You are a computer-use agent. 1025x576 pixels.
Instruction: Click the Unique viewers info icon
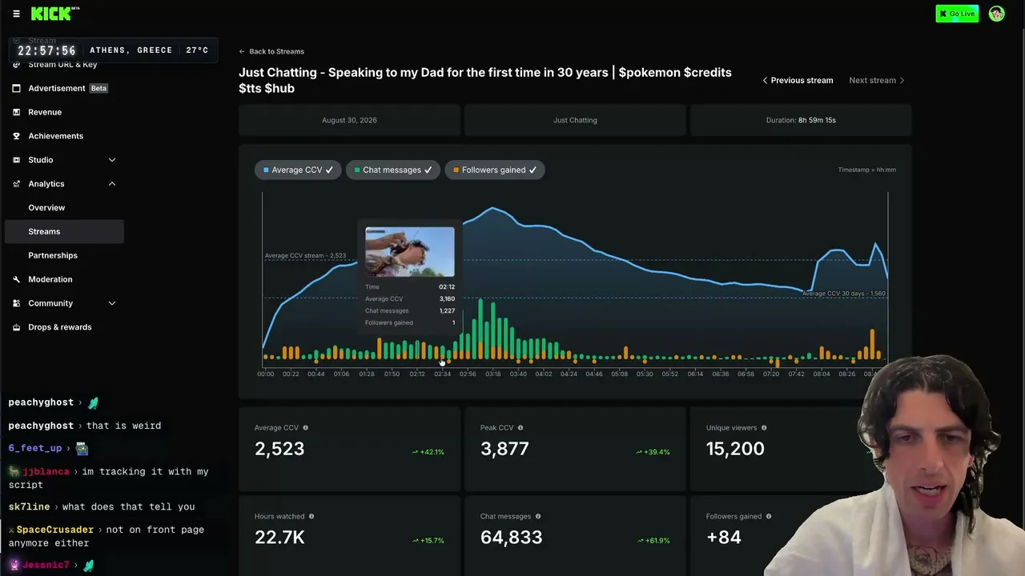(x=763, y=428)
